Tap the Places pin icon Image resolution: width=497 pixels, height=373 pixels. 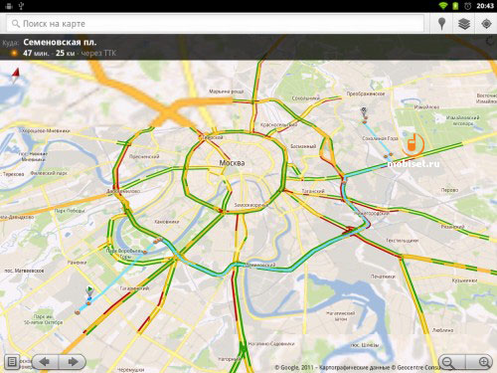point(441,24)
